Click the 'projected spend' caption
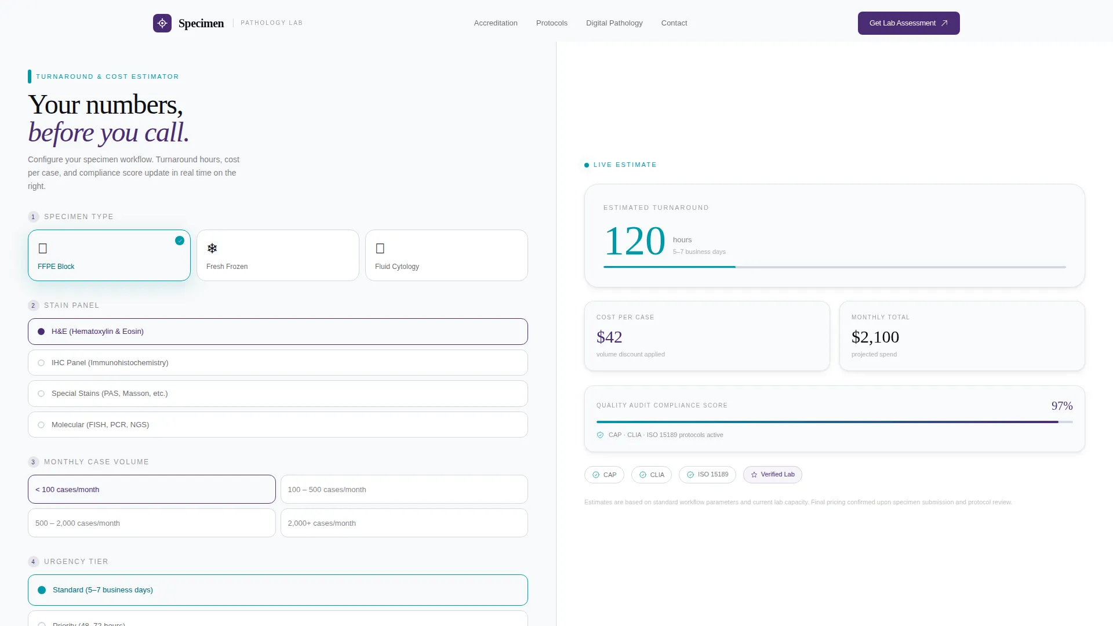The width and height of the screenshot is (1113, 626). [x=874, y=354]
